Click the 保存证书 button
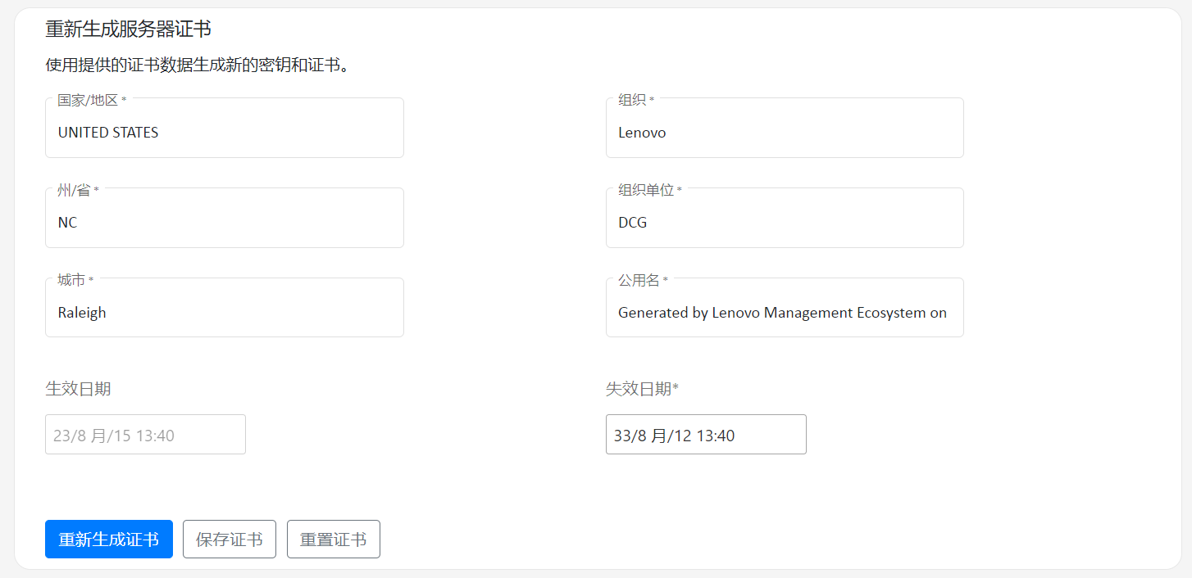This screenshot has height=578, width=1192. [230, 540]
